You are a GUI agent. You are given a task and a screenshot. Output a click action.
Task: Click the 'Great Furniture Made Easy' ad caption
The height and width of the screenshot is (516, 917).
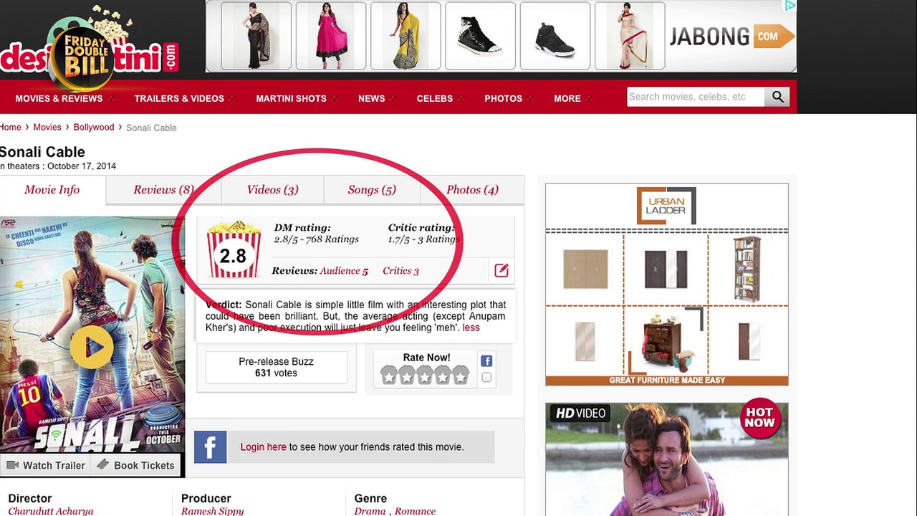(x=667, y=380)
